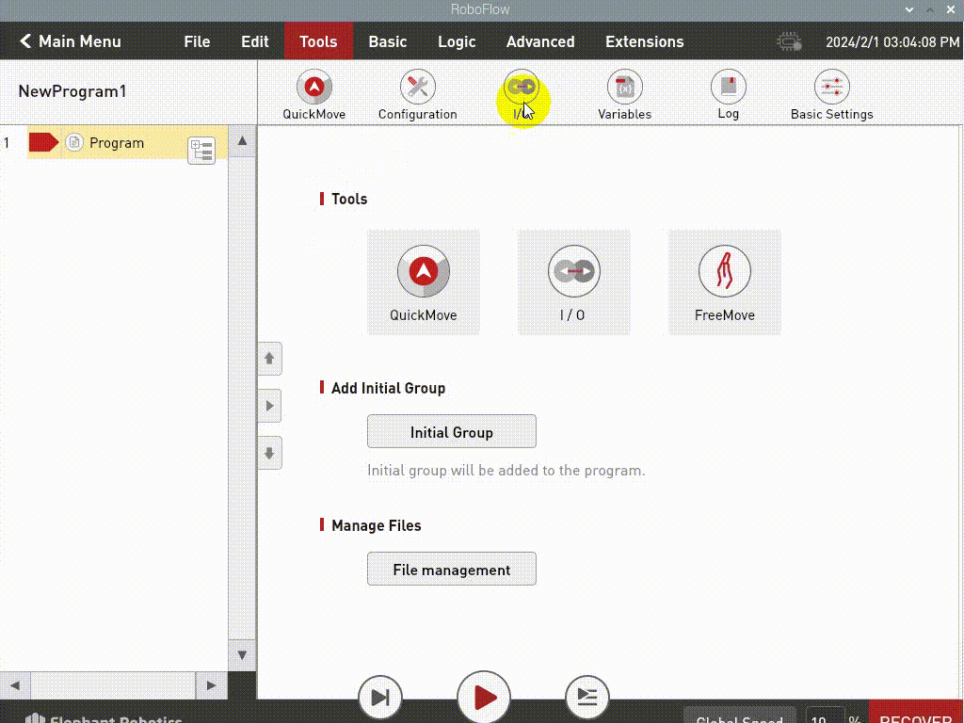The image size is (964, 723).
Task: Open the I/O toolbar icon
Action: click(x=522, y=95)
